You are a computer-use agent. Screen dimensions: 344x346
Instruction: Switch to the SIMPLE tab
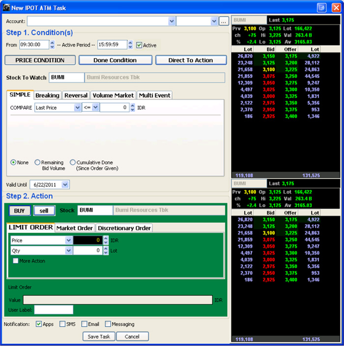coord(20,95)
